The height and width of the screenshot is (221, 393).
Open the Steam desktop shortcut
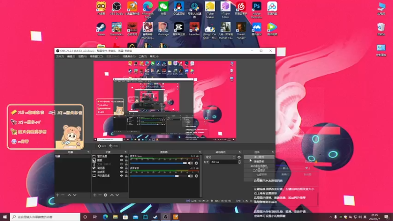pyautogui.click(x=101, y=29)
